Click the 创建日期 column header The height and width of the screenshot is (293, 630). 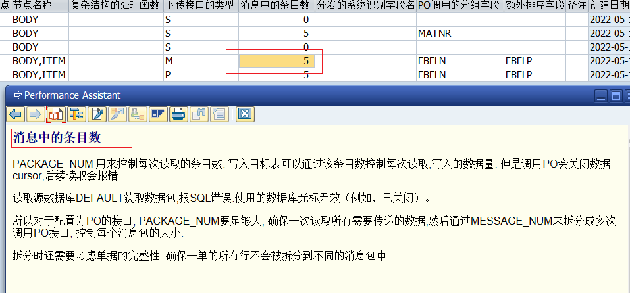pos(609,6)
